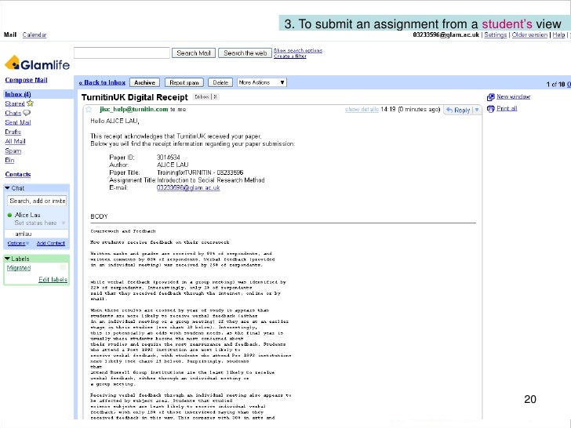Open the Spam folder
This screenshot has width=571, height=428.
click(x=13, y=151)
